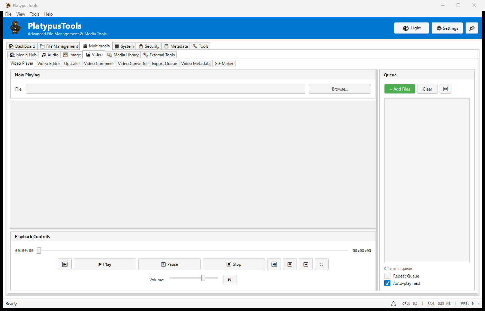The height and width of the screenshot is (311, 485).
Task: Click the Add Files button
Action: tap(399, 89)
